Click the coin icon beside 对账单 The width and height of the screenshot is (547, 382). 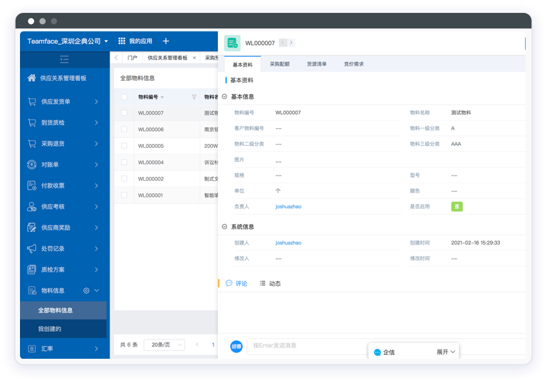32,165
